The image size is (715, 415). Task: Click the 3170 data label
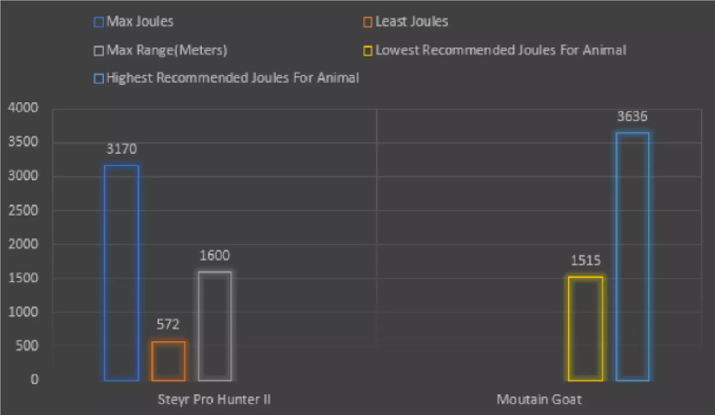(122, 149)
